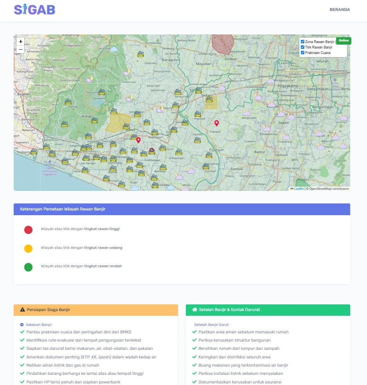This screenshot has height=385, width=367.
Task: Click the house icon in the Setelah Banjir header
Action: (x=194, y=309)
